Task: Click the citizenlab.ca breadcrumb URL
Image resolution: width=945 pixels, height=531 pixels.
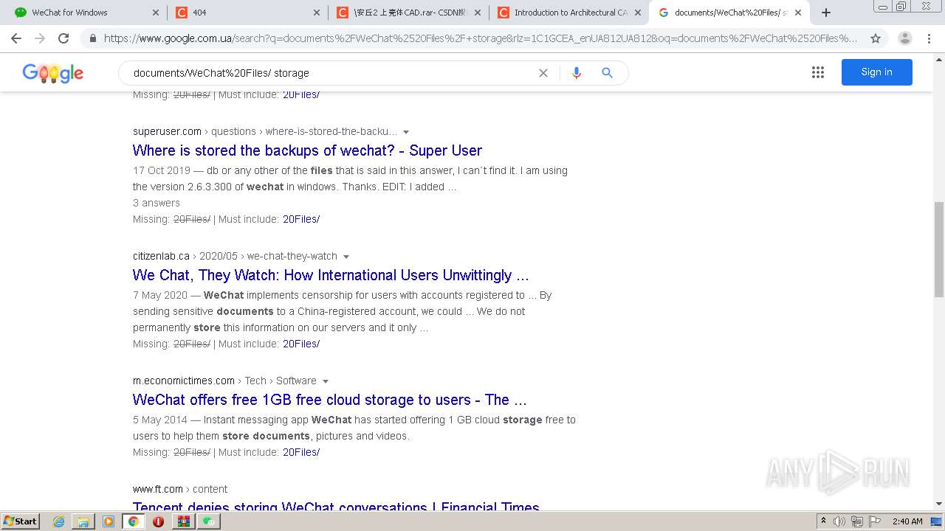Action: (235, 256)
